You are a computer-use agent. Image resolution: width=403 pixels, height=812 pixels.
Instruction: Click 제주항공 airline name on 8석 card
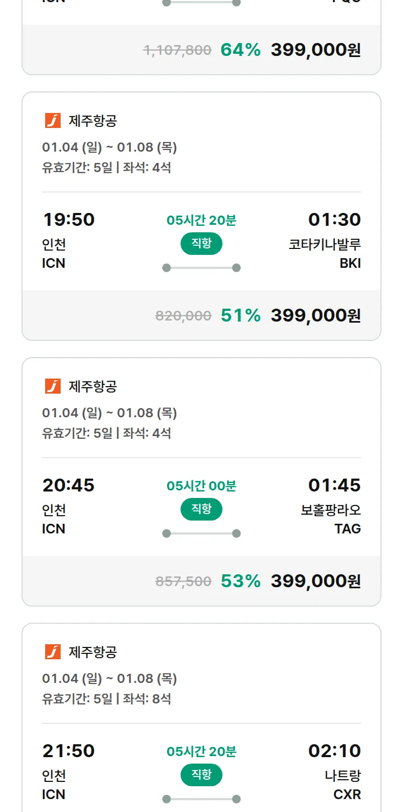pyautogui.click(x=92, y=652)
